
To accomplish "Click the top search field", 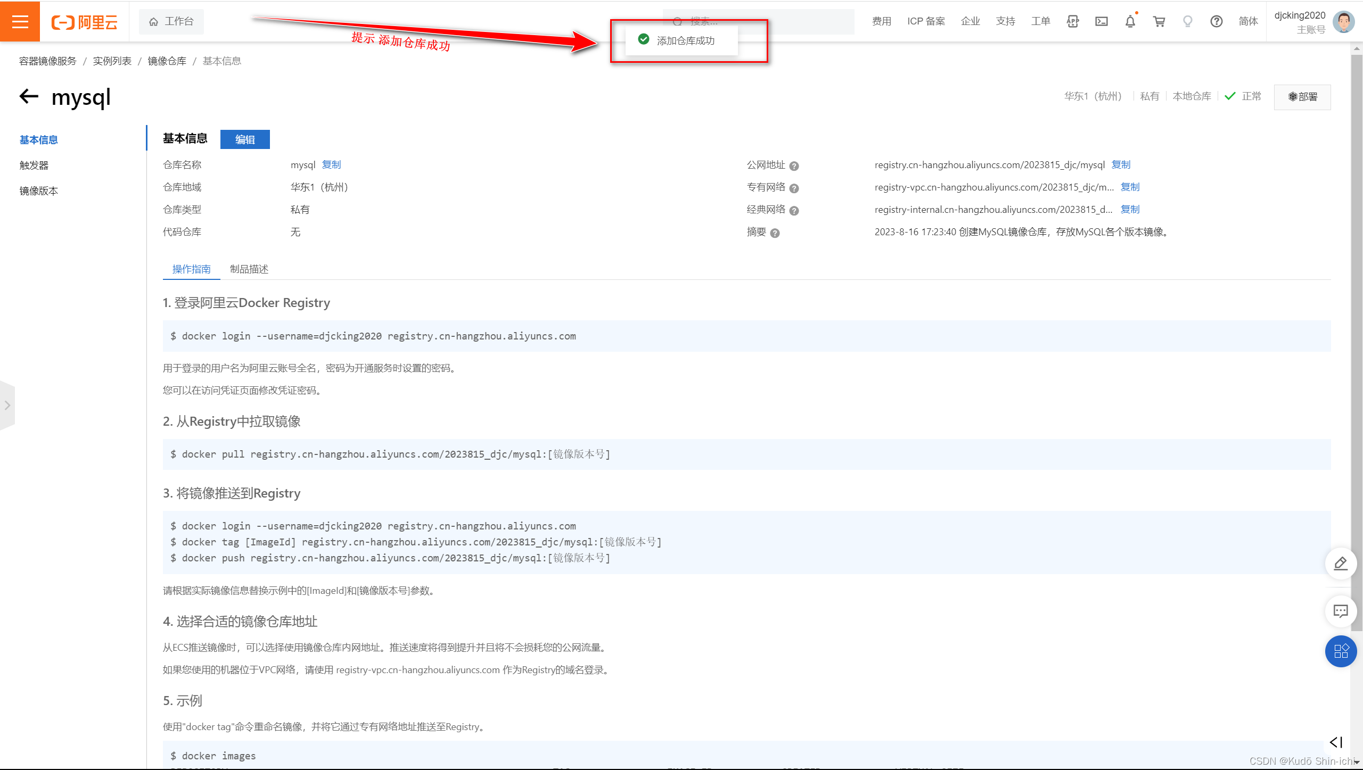I will pos(758,21).
